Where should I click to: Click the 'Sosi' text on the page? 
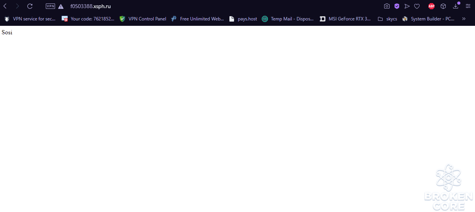(x=7, y=32)
